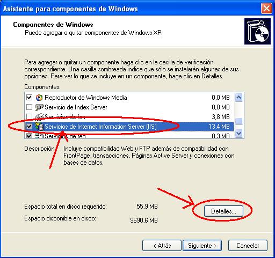This screenshot has width=275, height=258.
Task: Click the Index Server service icon
Action: (39, 107)
